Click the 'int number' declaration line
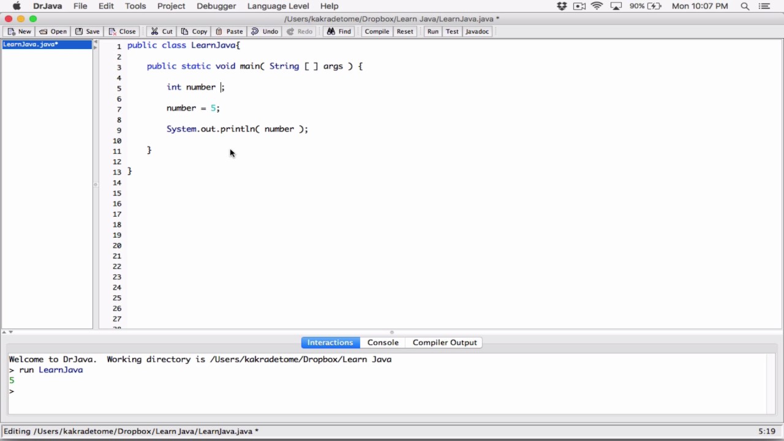The width and height of the screenshot is (784, 441). point(196,87)
